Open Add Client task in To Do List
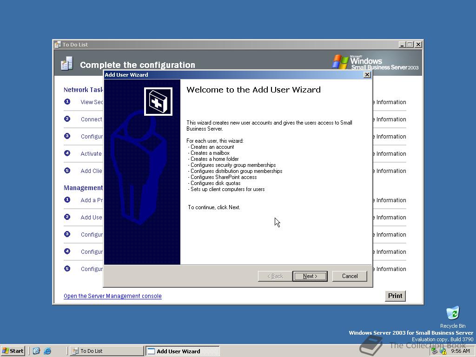Screen dimensions: 476x357 pos(92,171)
